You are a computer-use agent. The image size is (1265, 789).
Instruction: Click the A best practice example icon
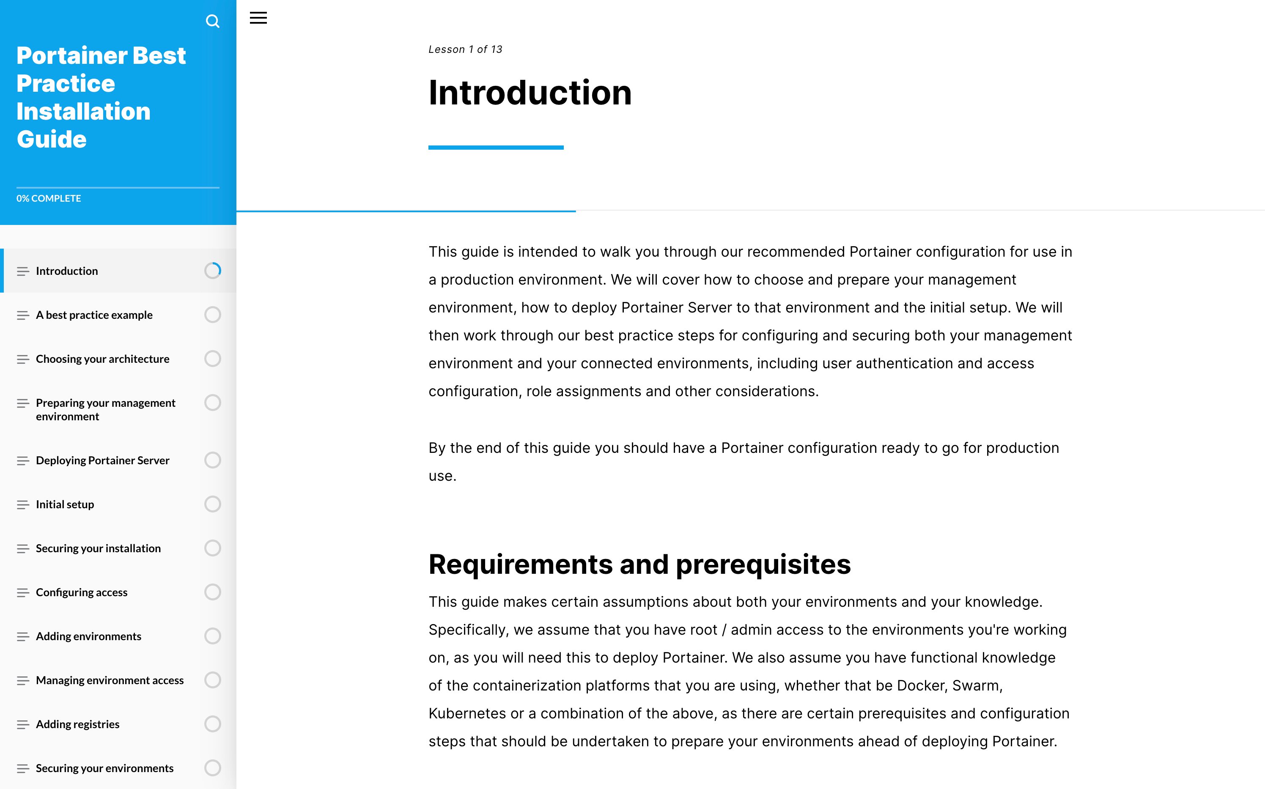point(22,315)
